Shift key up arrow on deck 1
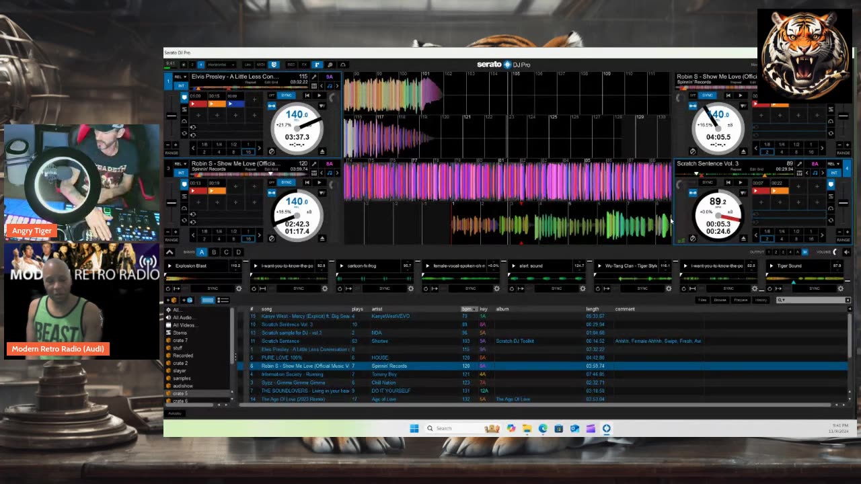This screenshot has height=484, width=861. click(x=337, y=86)
